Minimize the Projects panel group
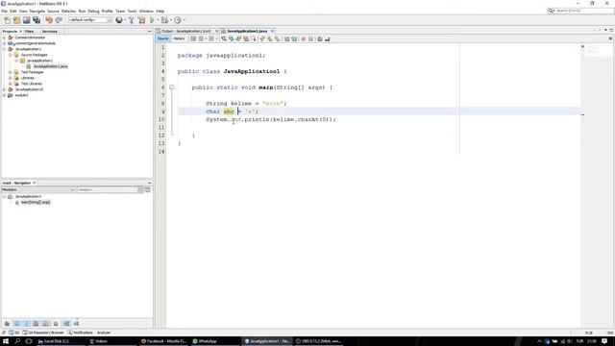Image resolution: width=615 pixels, height=346 pixels. (x=150, y=31)
